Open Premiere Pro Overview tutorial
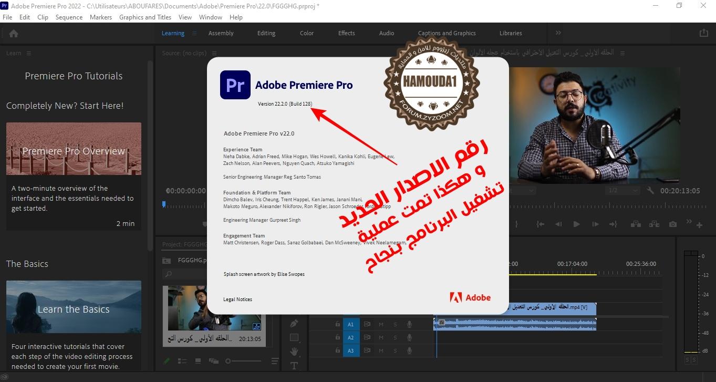This screenshot has width=716, height=382. (x=74, y=149)
